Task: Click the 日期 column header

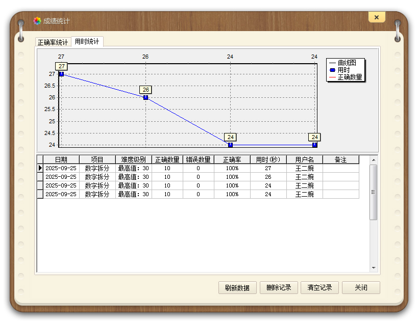Action: [61, 159]
